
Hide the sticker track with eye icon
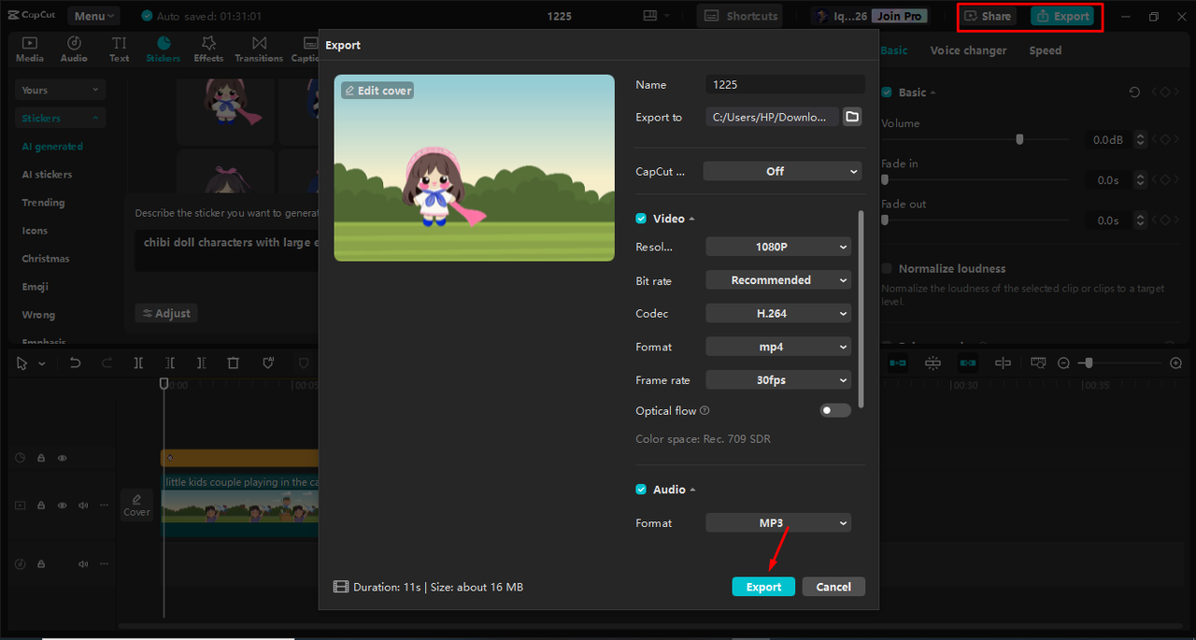[x=63, y=458]
